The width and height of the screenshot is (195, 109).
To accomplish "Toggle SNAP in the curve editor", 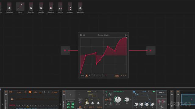I will point(117,75).
